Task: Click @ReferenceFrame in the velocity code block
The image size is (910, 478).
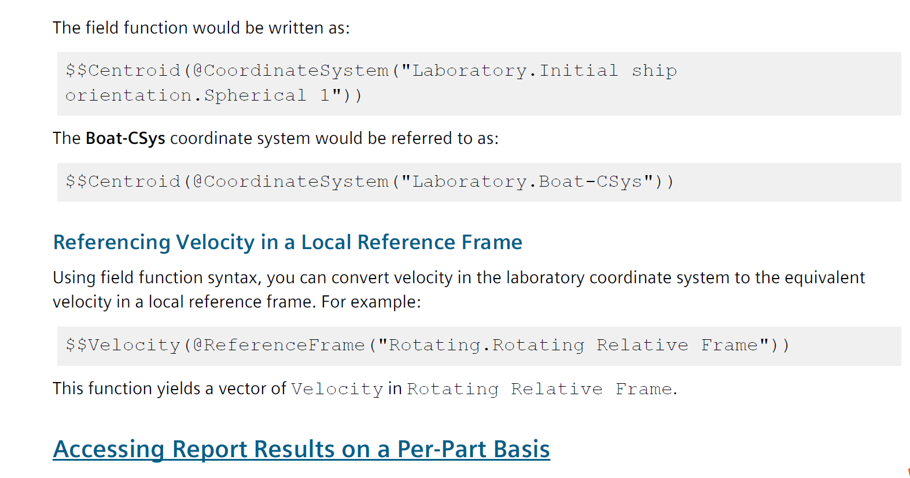Action: tap(279, 345)
